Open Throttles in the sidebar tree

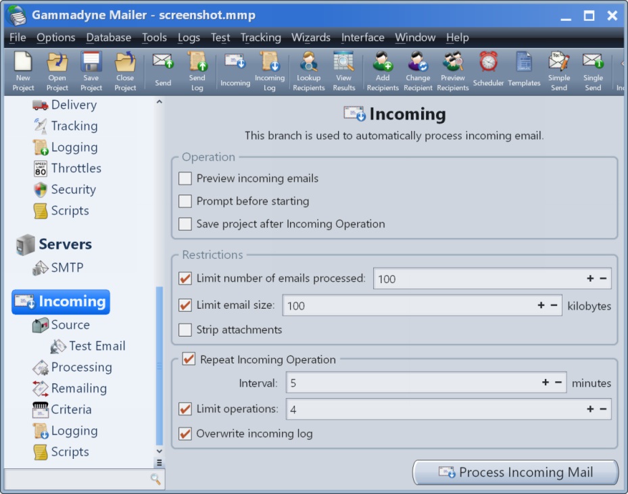coord(68,168)
